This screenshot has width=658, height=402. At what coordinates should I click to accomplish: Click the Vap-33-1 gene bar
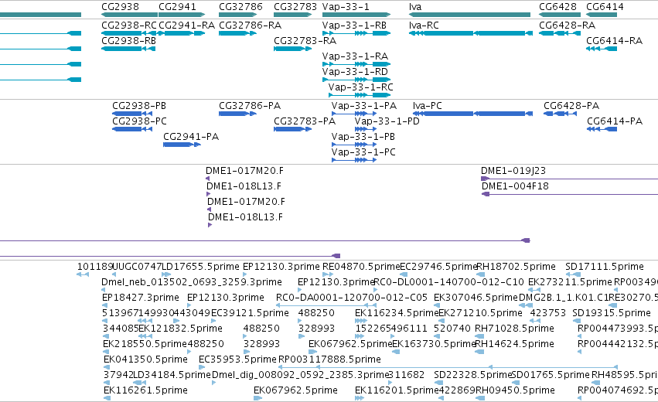356,15
